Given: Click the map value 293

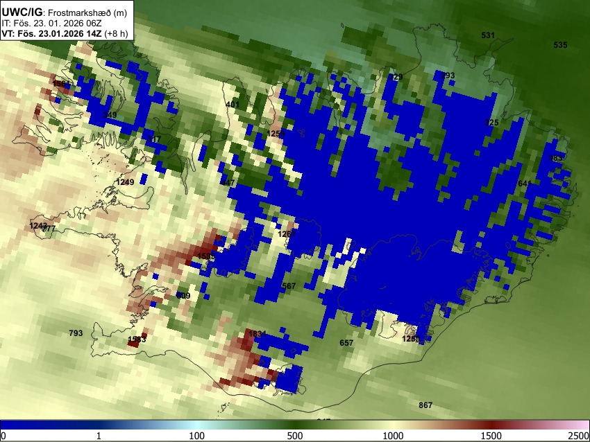Looking at the screenshot, I should [x=448, y=76].
